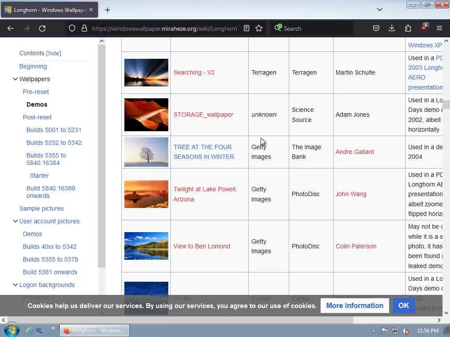Open Andre Gallant author link
Image resolution: width=450 pixels, height=337 pixels.
(355, 152)
